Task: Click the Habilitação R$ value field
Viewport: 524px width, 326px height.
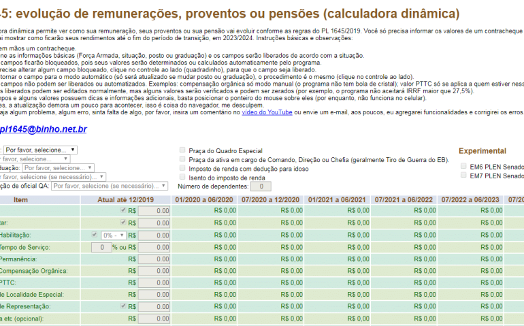Action: (154, 235)
